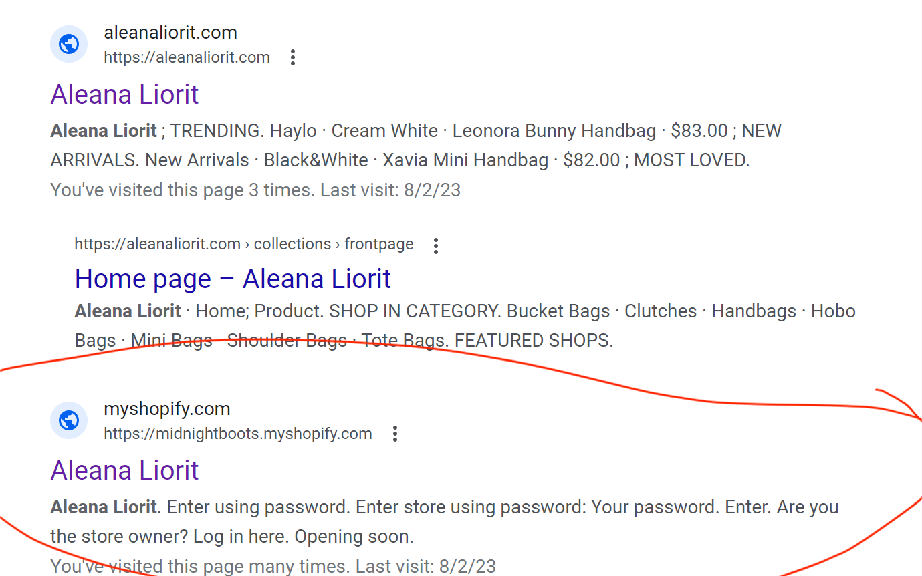Click the aleanaliorit.com site name
Image resolution: width=922 pixels, height=576 pixels.
click(x=170, y=32)
